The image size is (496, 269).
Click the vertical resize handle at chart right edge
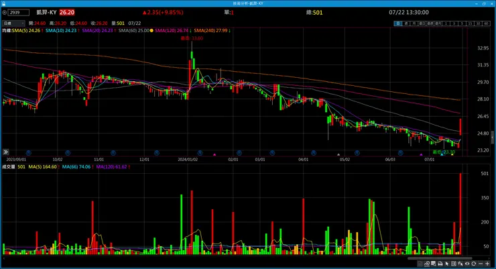492,138
